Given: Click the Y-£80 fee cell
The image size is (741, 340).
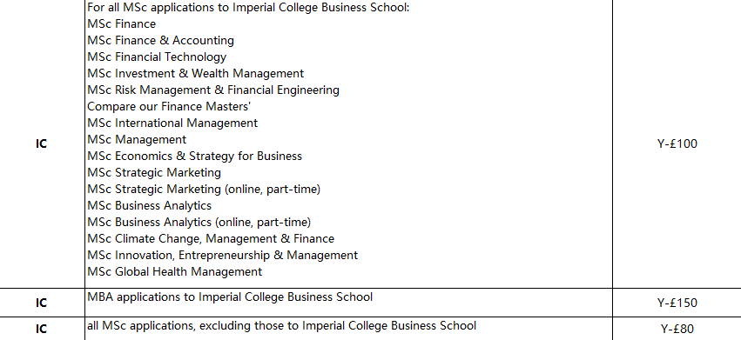Looking at the screenshot, I should (x=677, y=329).
